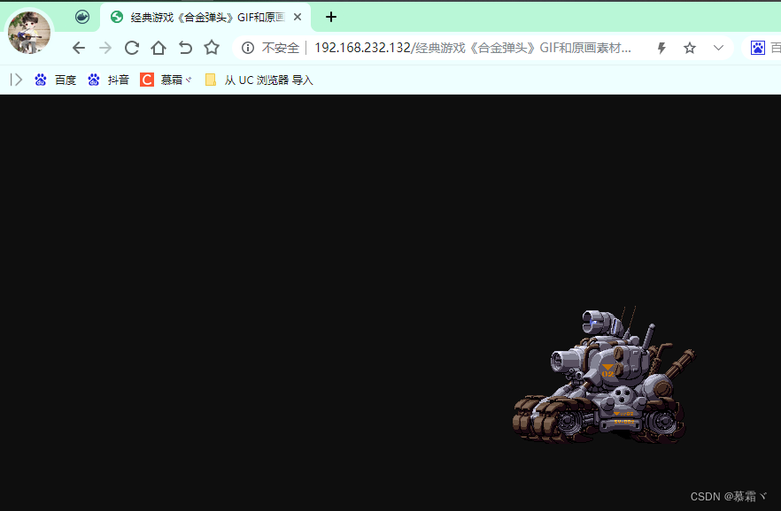Image resolution: width=781 pixels, height=511 pixels.
Task: Open a new tab with the plus icon
Action: tap(331, 17)
